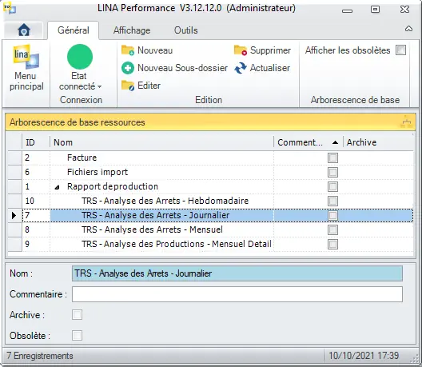Switch to the Affichage tab
This screenshot has height=367, width=422.
[132, 30]
